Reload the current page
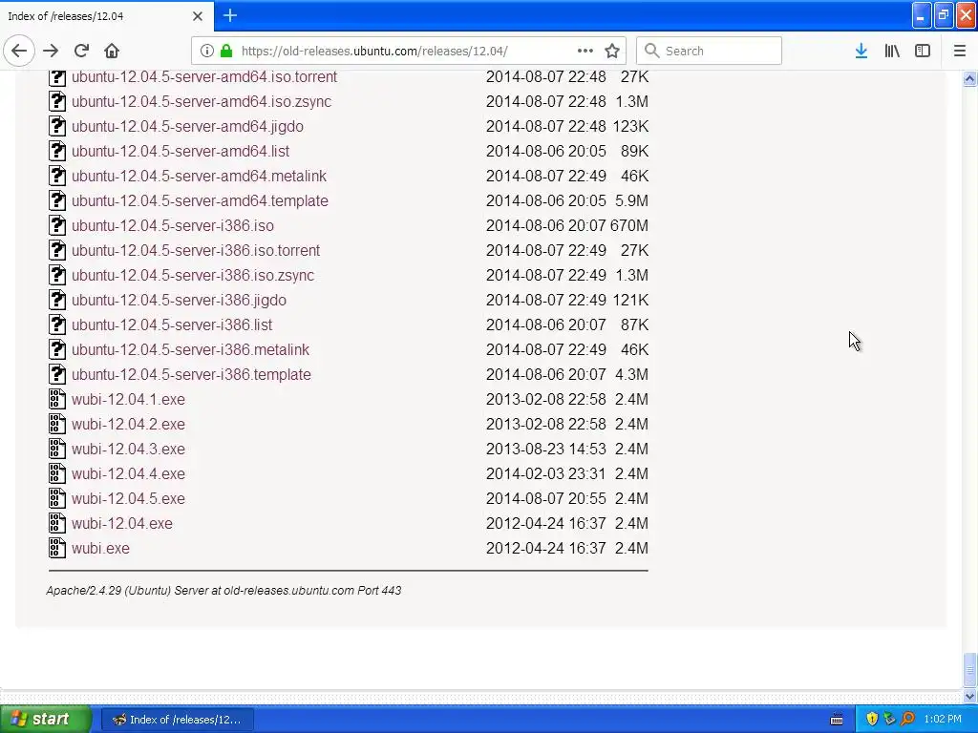Viewport: 978px width, 733px height. [81, 52]
